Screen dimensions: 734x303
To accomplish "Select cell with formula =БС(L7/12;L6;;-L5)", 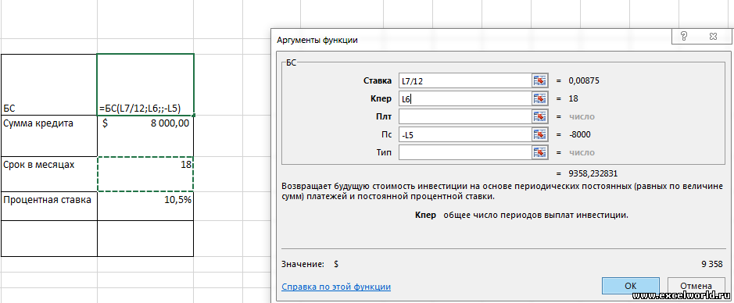I will point(145,84).
